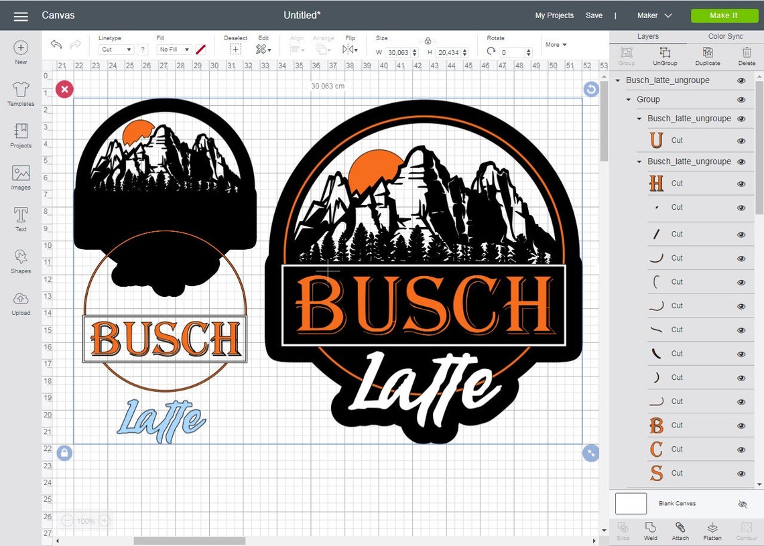Open the hamburger menu
The image size is (764, 546).
20,15
